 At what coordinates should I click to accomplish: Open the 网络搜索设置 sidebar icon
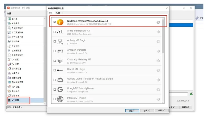pyautogui.click(x=9, y=82)
